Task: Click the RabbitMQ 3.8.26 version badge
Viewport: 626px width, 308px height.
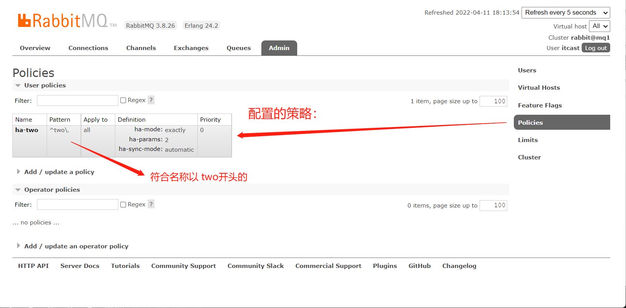Action: (150, 26)
